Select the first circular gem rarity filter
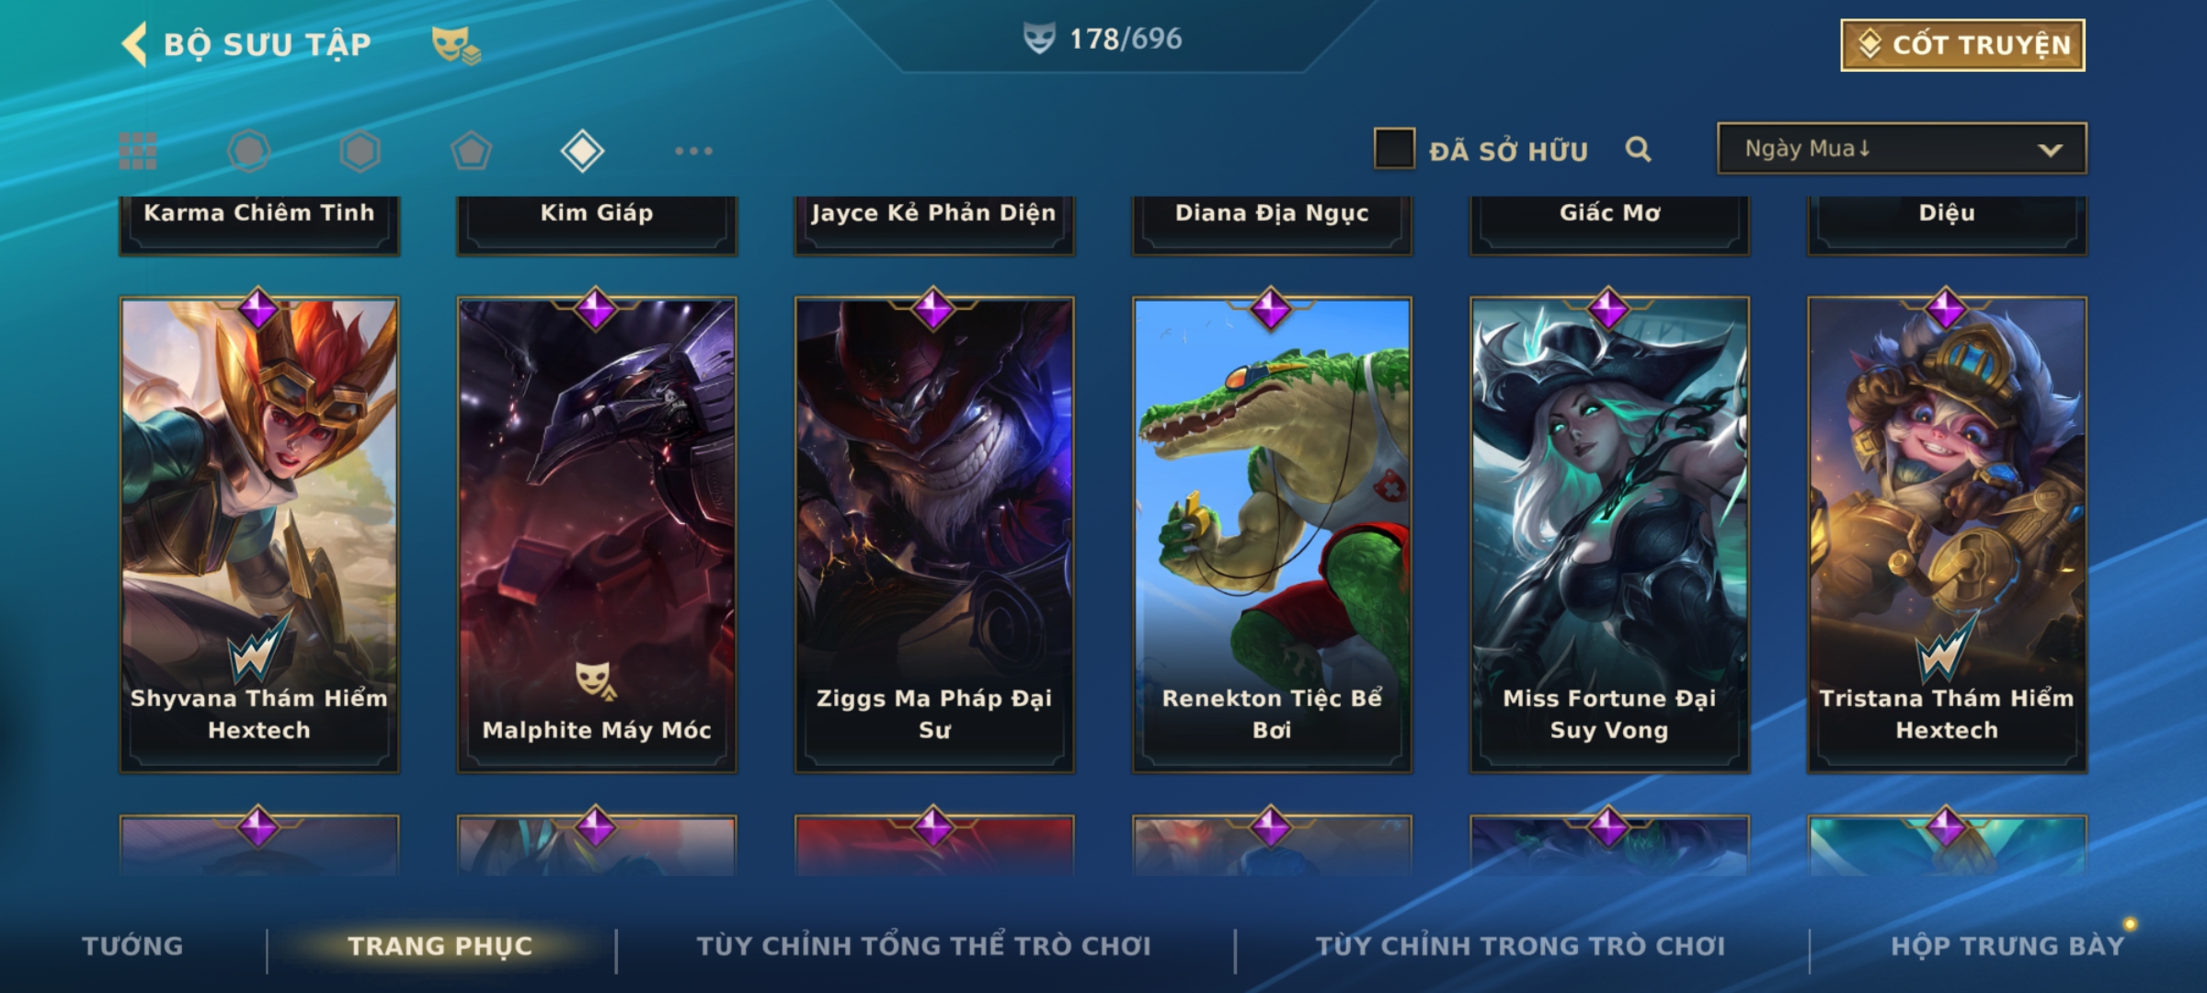This screenshot has width=2207, height=993. click(x=249, y=151)
